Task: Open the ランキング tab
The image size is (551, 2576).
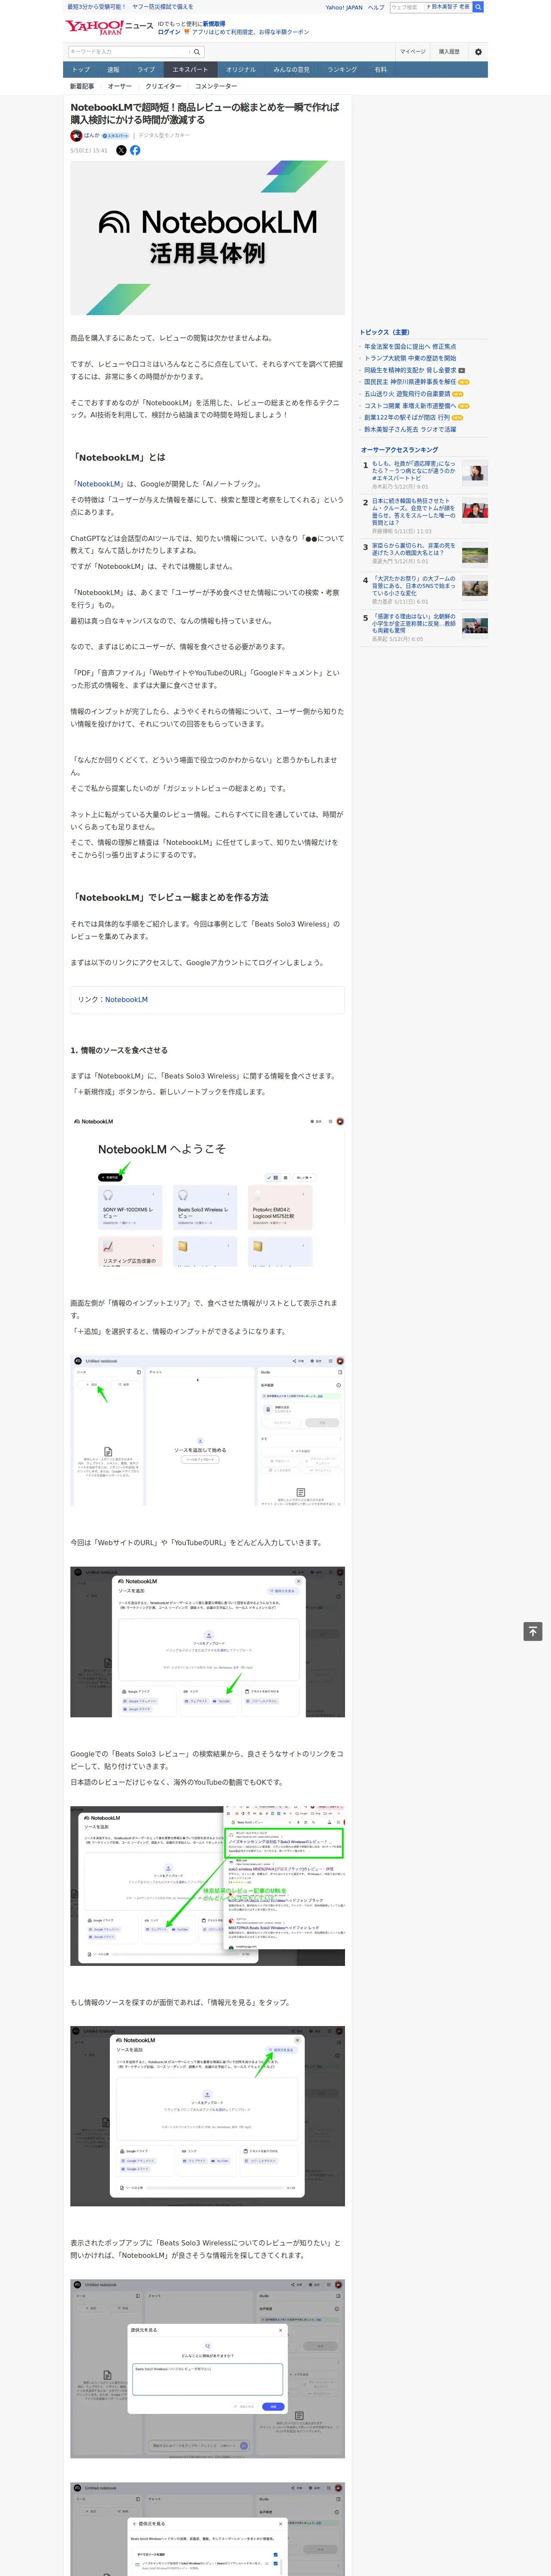Action: point(342,69)
